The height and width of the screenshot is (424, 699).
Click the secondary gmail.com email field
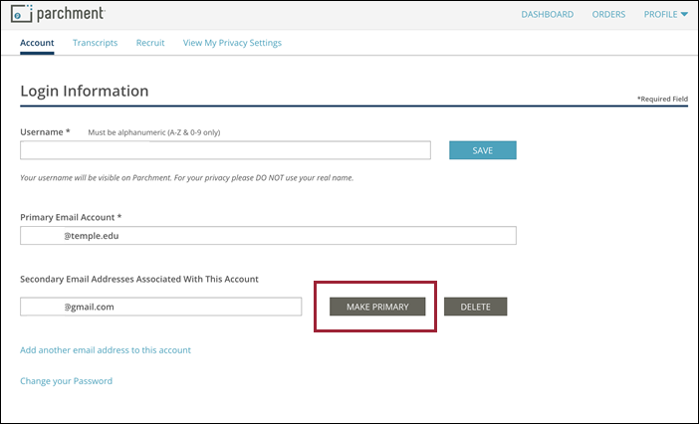pyautogui.click(x=160, y=307)
